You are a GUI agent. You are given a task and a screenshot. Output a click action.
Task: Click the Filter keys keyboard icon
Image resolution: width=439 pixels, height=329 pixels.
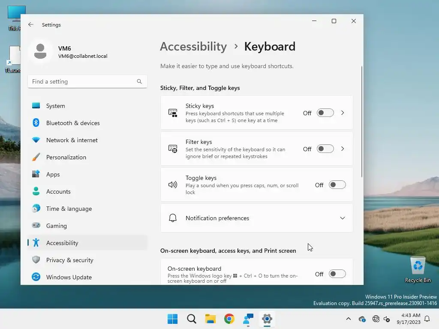click(x=173, y=149)
